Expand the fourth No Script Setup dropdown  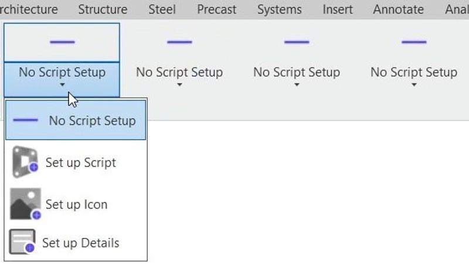[x=414, y=86]
